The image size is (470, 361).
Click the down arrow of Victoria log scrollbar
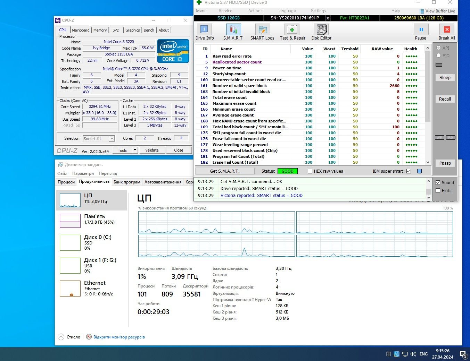pos(429,198)
